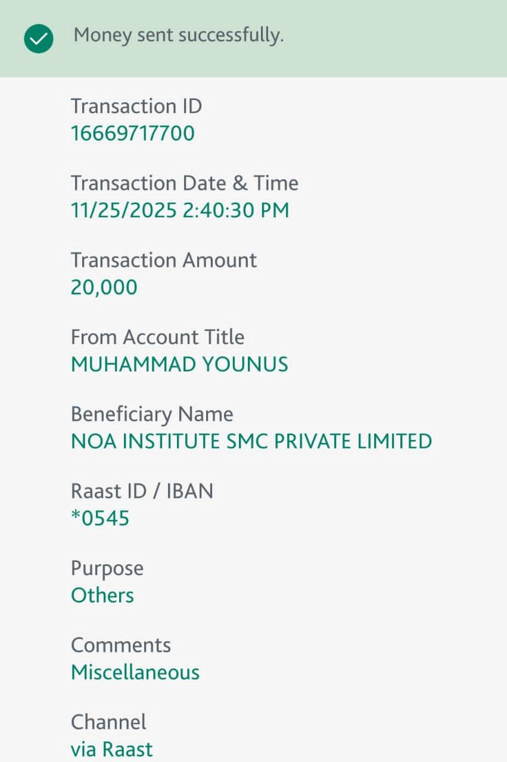The height and width of the screenshot is (762, 507).
Task: Click the Transaction ID label
Action: pos(136,107)
